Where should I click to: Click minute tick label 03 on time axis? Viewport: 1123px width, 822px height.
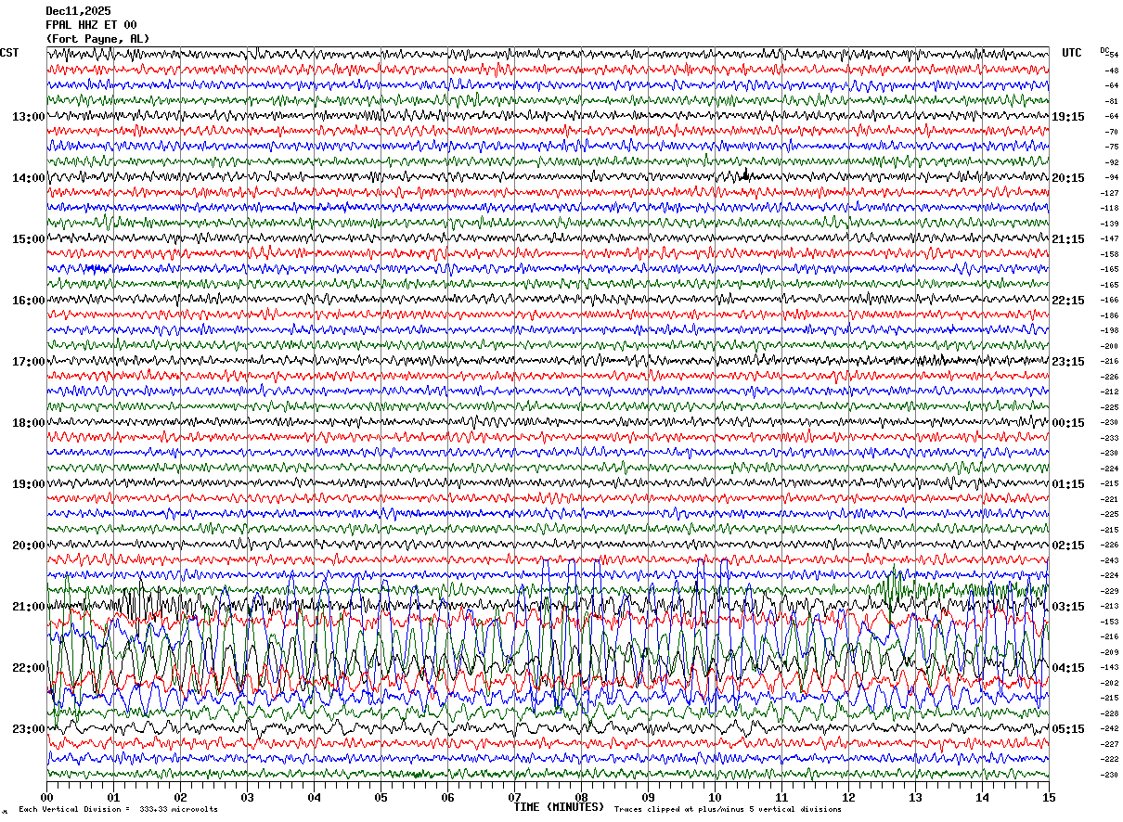pos(247,797)
